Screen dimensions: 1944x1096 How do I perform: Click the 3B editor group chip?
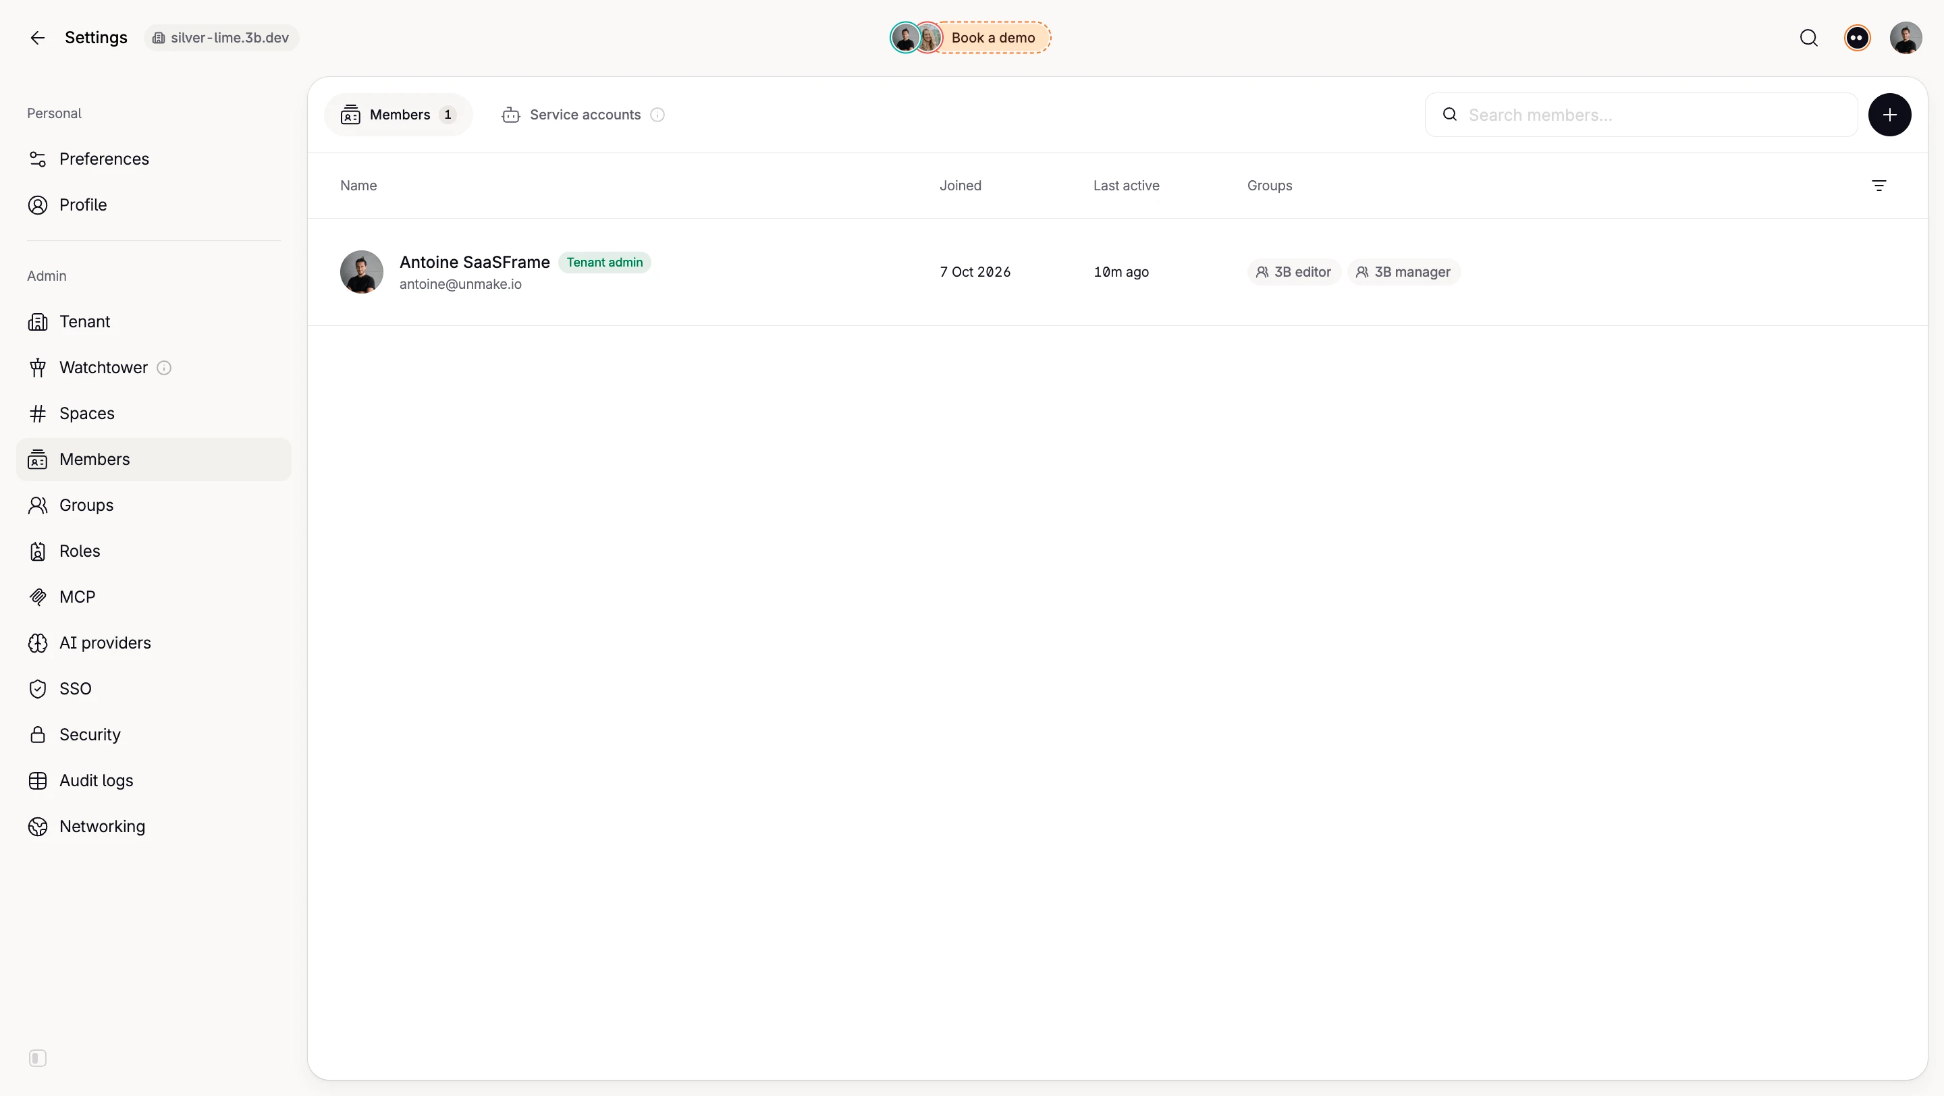pyautogui.click(x=1293, y=272)
